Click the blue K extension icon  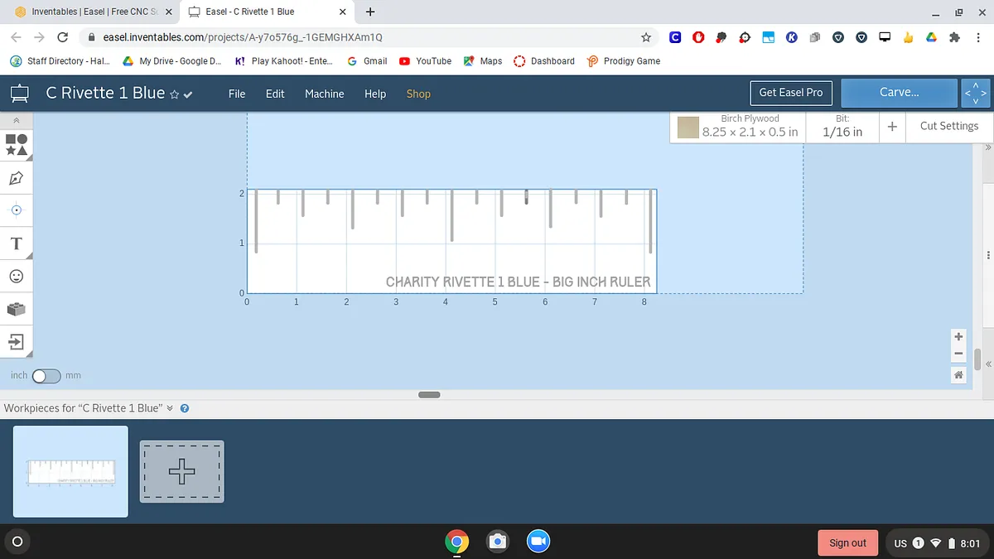point(792,37)
